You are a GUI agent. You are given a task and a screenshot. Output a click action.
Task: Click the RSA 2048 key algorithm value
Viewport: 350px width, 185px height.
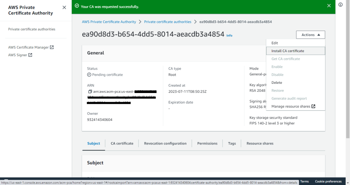pyautogui.click(x=257, y=91)
